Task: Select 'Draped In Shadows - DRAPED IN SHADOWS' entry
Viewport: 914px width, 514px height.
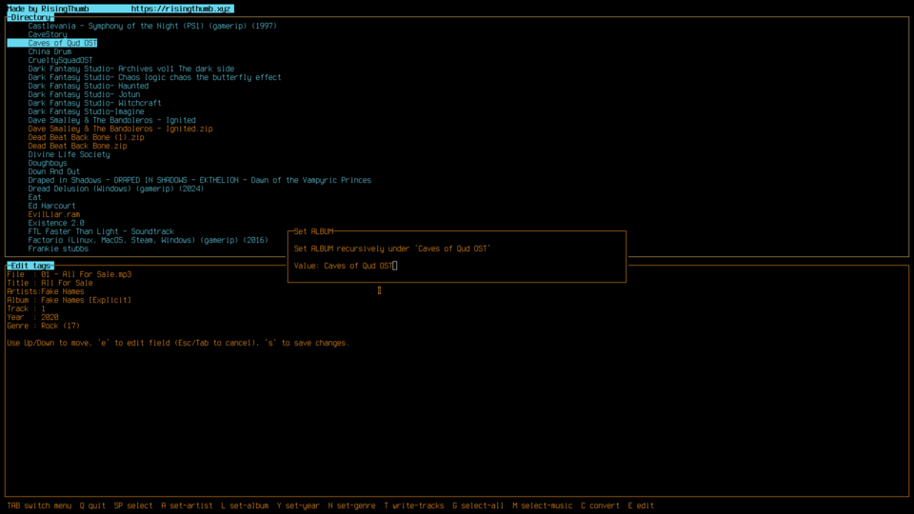Action: 199,180
